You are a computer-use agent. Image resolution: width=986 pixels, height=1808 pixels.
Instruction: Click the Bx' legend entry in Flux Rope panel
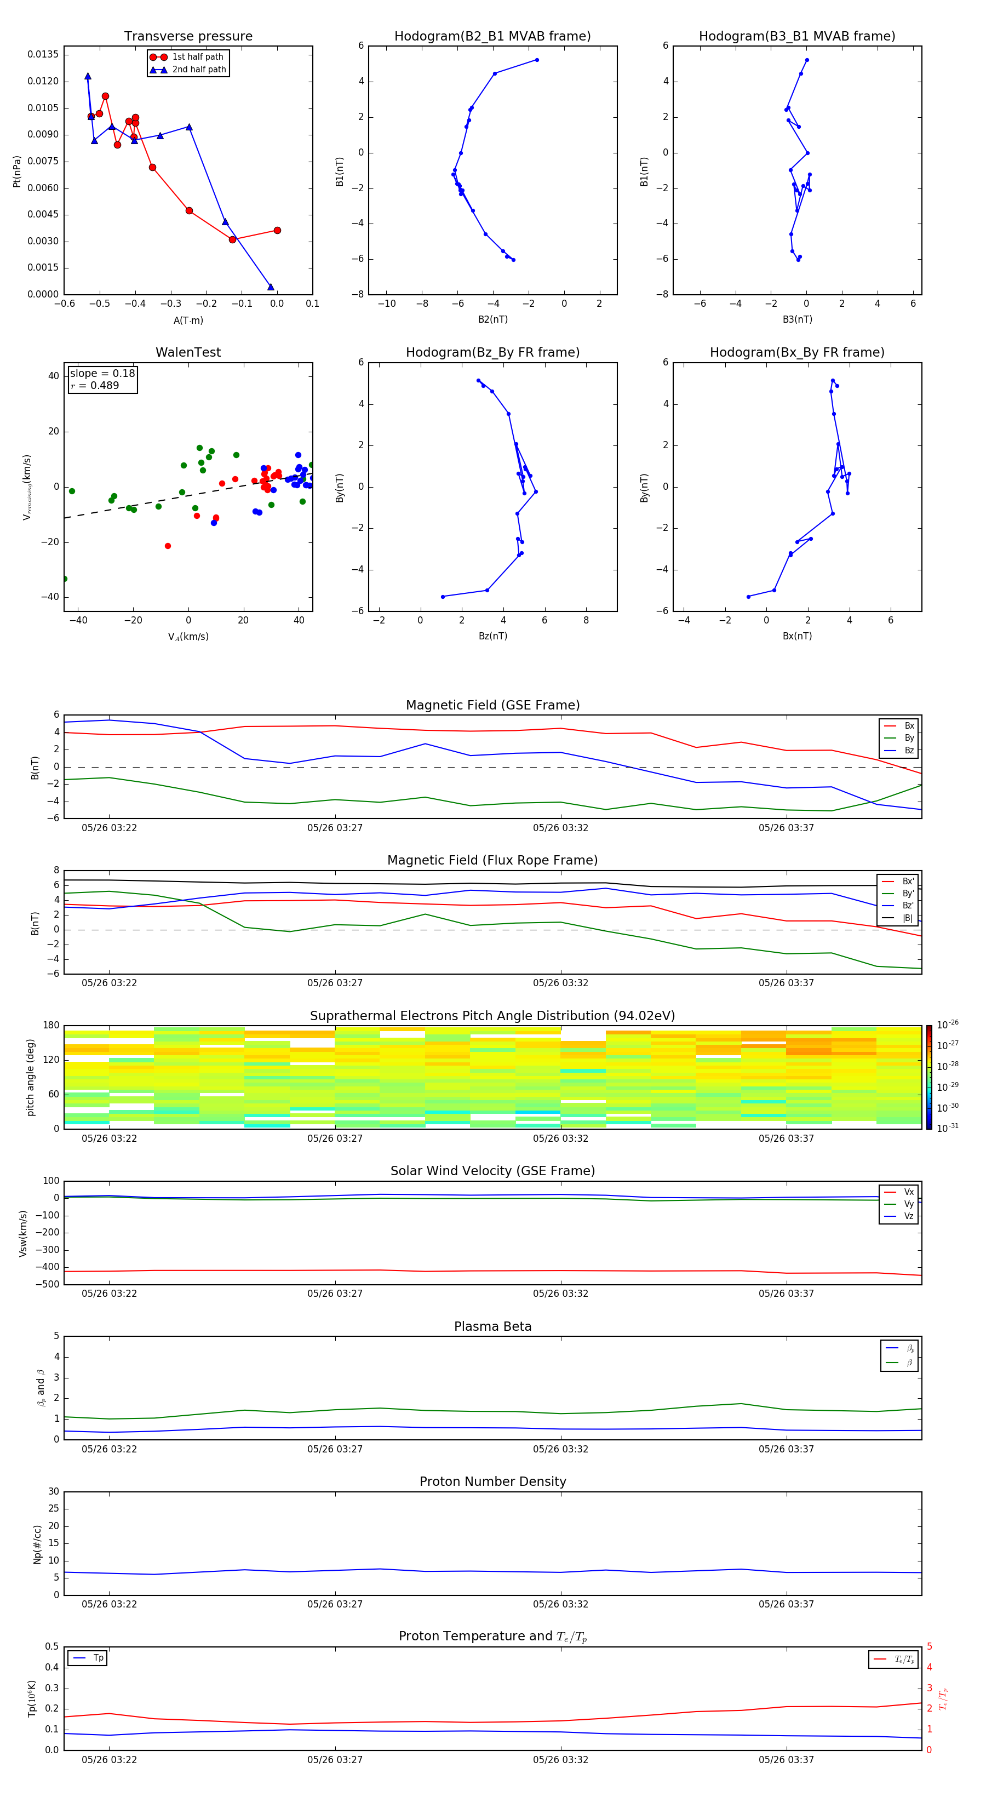pos(898,882)
